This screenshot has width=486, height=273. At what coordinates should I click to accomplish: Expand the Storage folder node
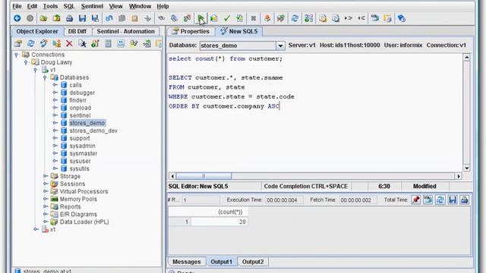pos(46,176)
